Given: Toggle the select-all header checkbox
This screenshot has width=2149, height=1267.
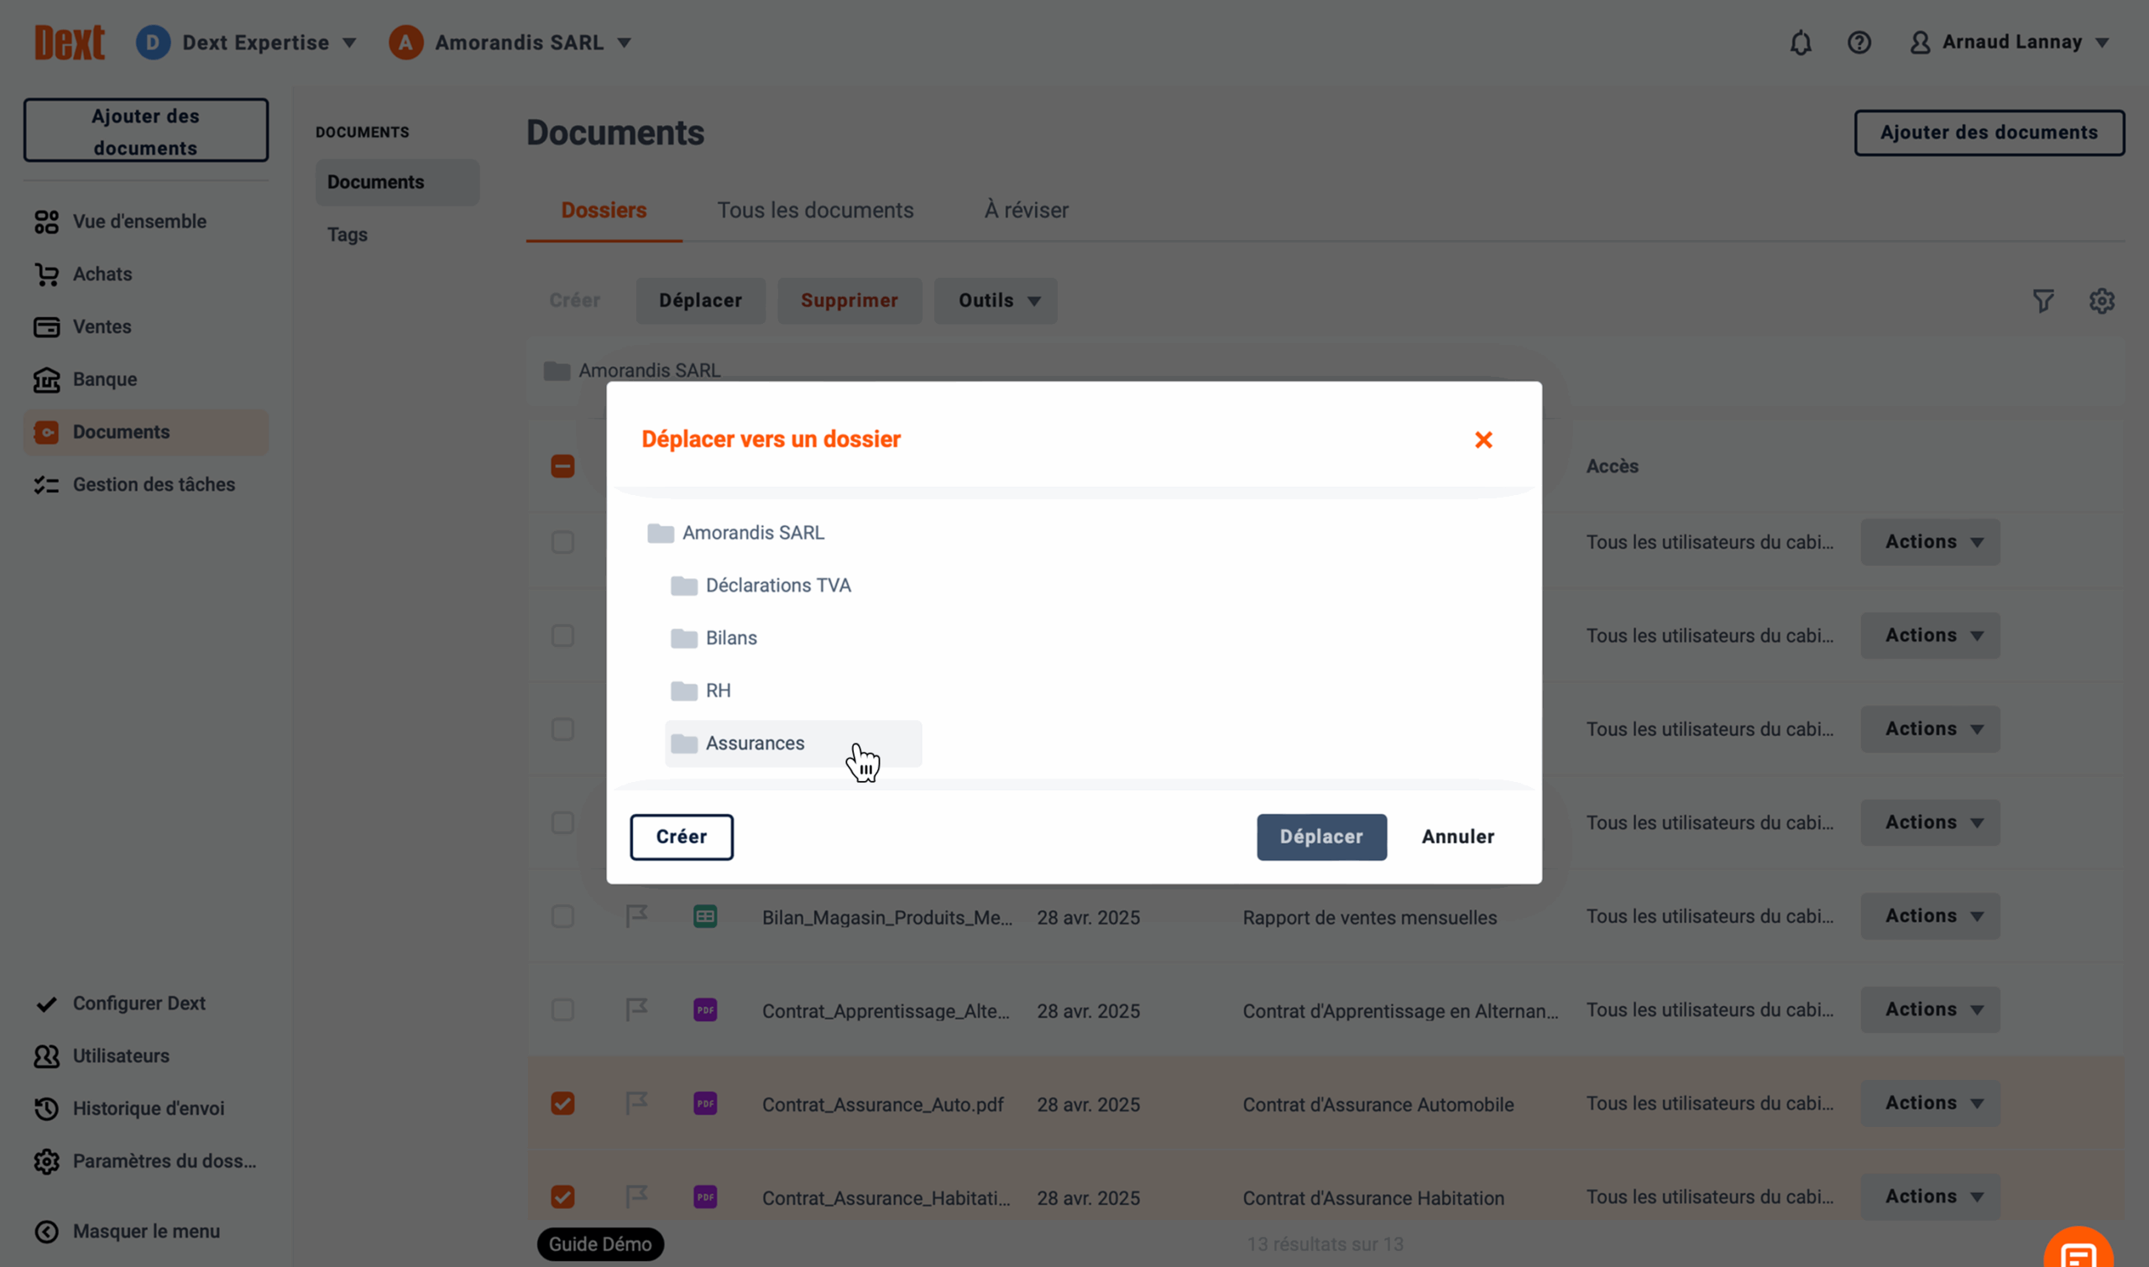Looking at the screenshot, I should (x=562, y=467).
